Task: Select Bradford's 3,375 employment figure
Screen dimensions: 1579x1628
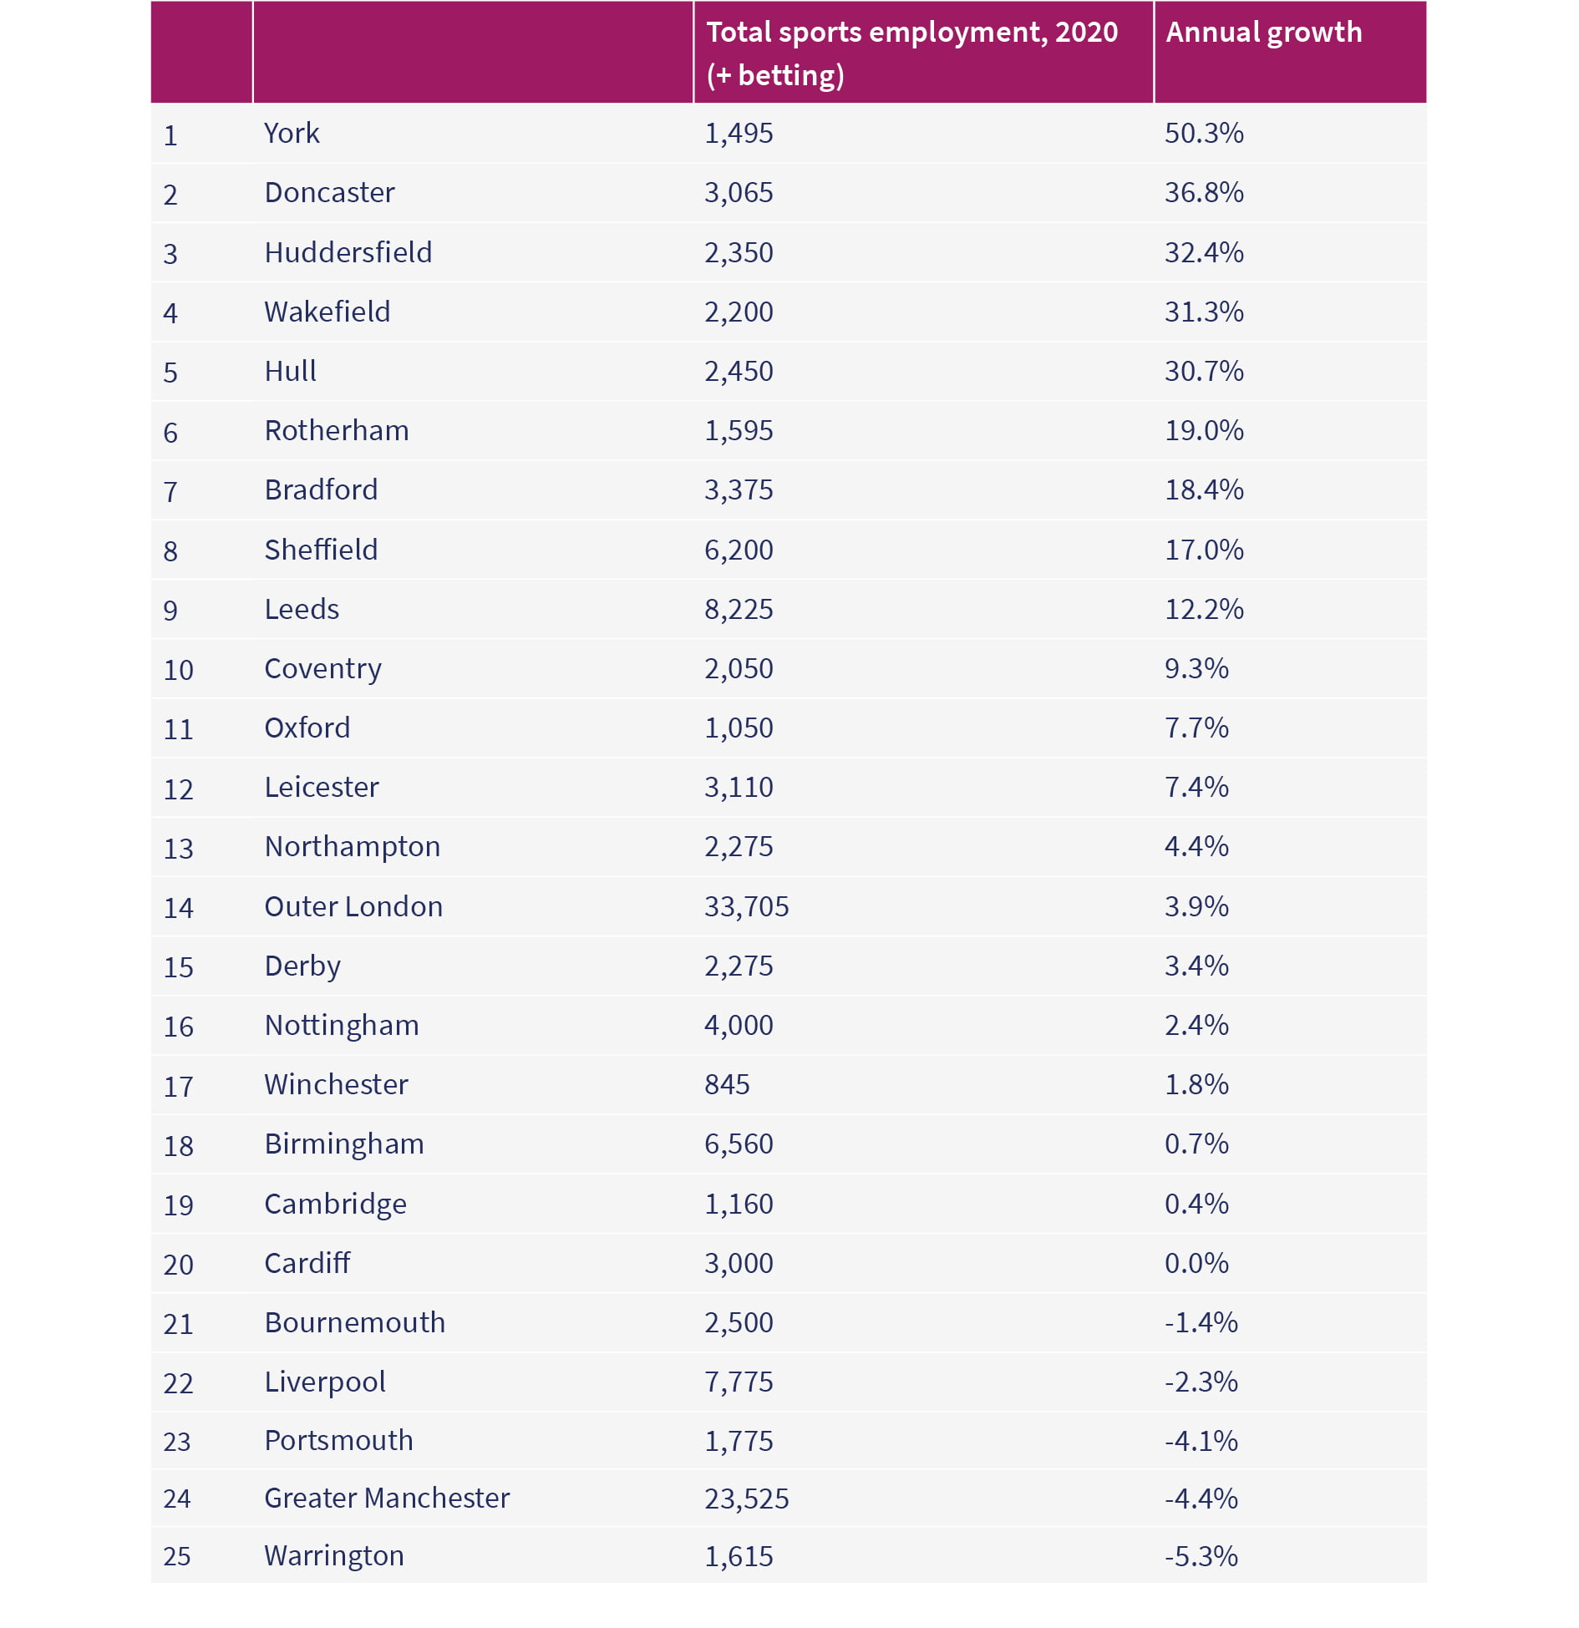Action: point(739,489)
